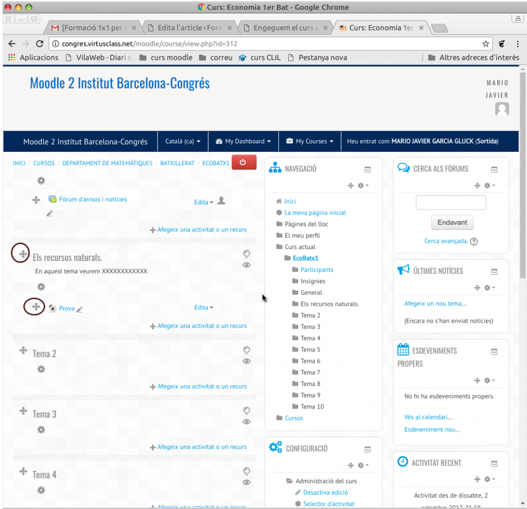Switch to the Edita l'article tab
The width and height of the screenshot is (527, 509).
click(190, 28)
